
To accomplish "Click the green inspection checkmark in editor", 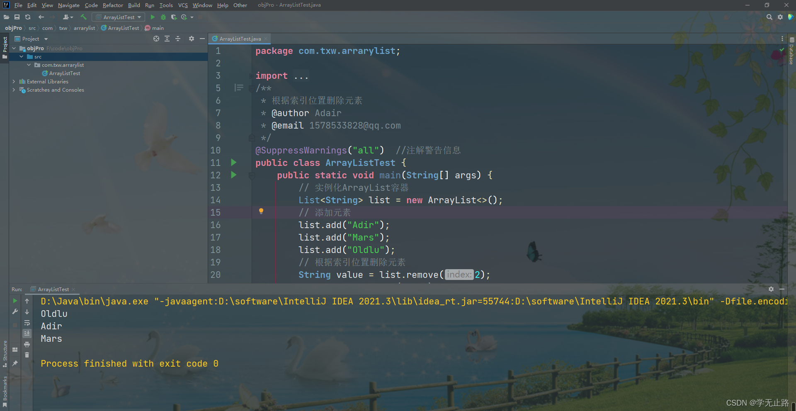I will (x=782, y=50).
